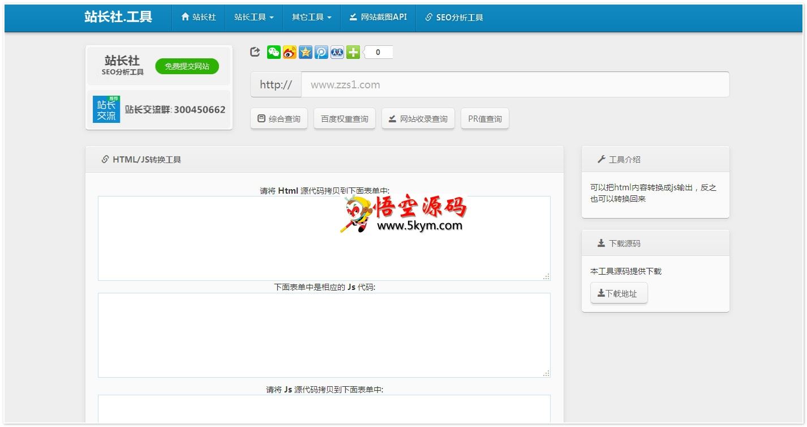The width and height of the screenshot is (807, 427).
Task: Click the share arrow icon
Action: (x=255, y=52)
